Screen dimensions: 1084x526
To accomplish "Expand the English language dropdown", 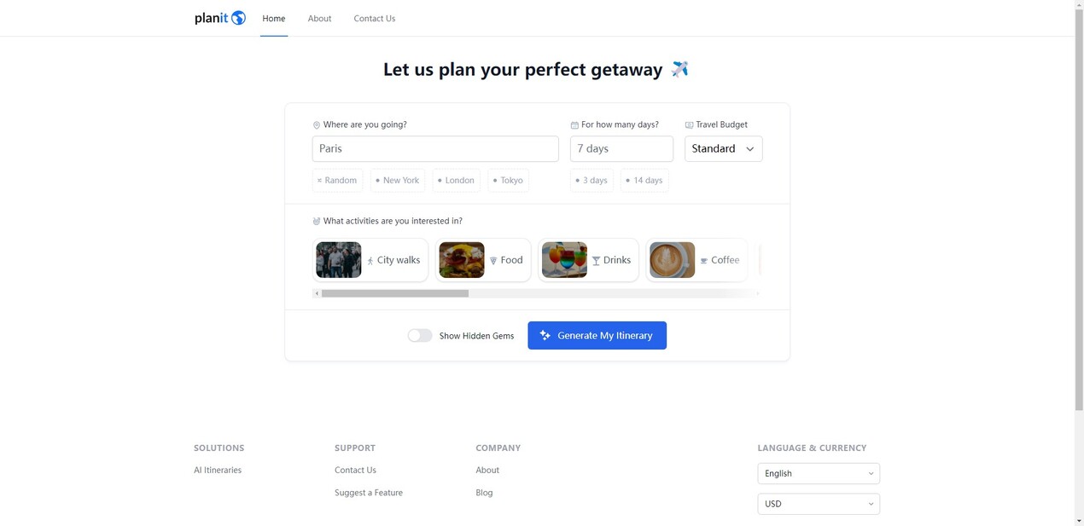I will point(818,474).
